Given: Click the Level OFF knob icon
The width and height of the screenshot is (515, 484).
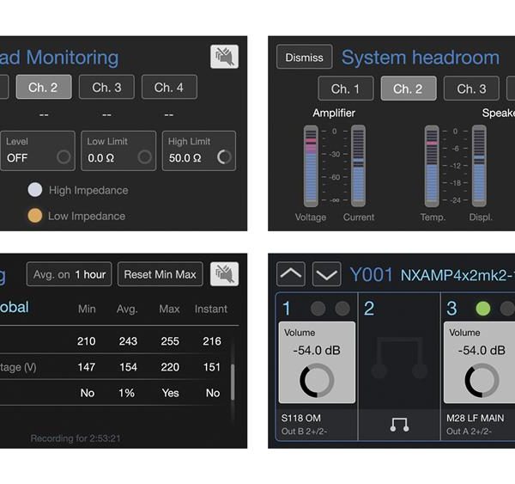Looking at the screenshot, I should point(63,157).
